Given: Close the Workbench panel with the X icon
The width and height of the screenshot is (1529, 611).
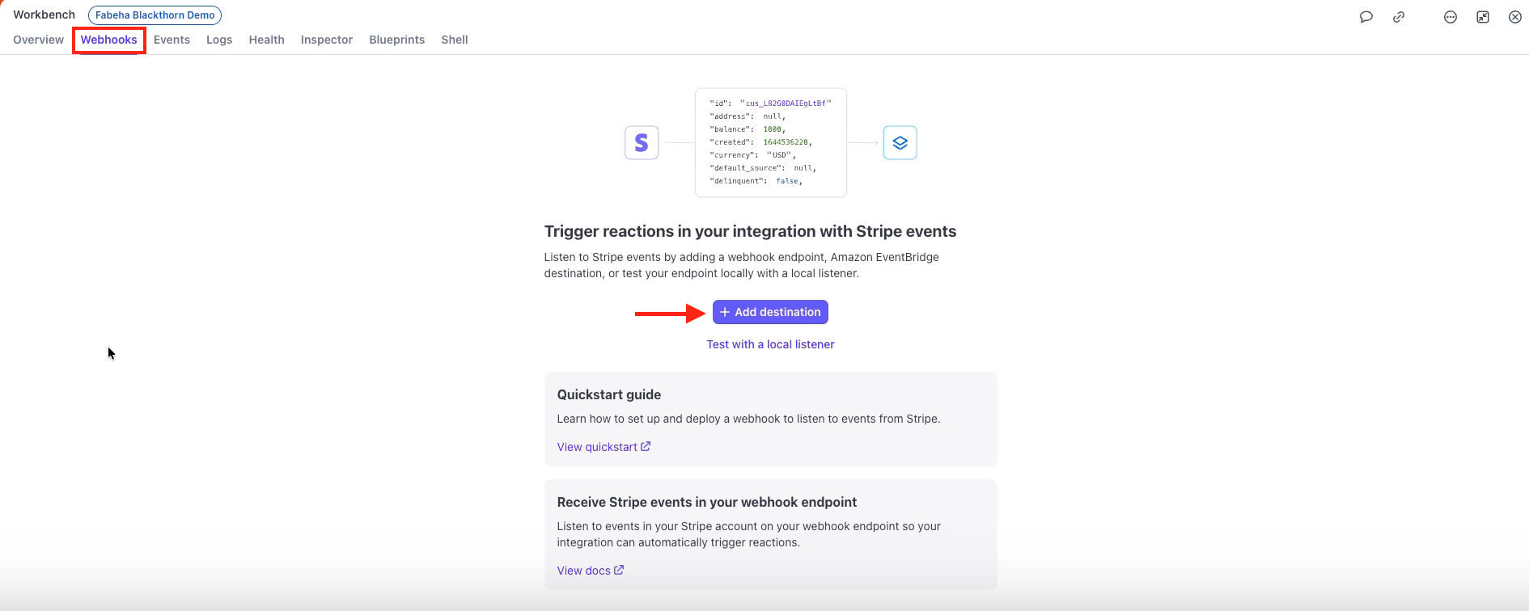Looking at the screenshot, I should [x=1515, y=17].
